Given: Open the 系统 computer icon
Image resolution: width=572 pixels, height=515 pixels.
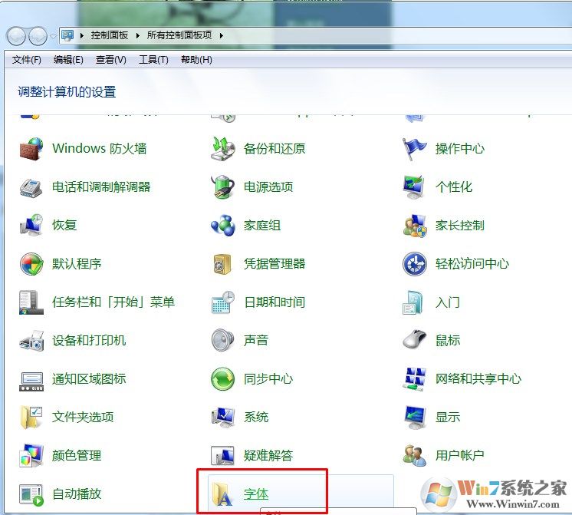Looking at the screenshot, I should [x=222, y=417].
